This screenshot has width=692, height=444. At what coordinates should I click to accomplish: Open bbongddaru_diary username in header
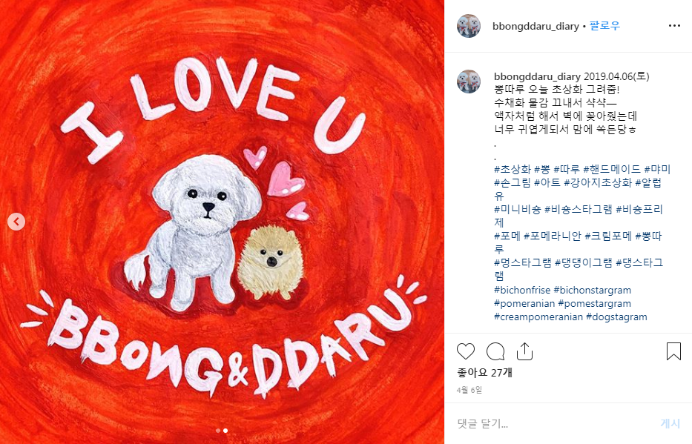tap(536, 27)
